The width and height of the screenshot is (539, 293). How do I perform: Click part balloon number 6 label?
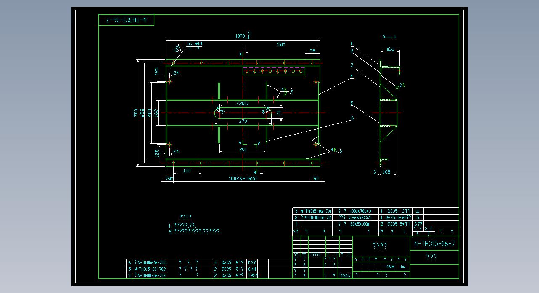[352, 118]
